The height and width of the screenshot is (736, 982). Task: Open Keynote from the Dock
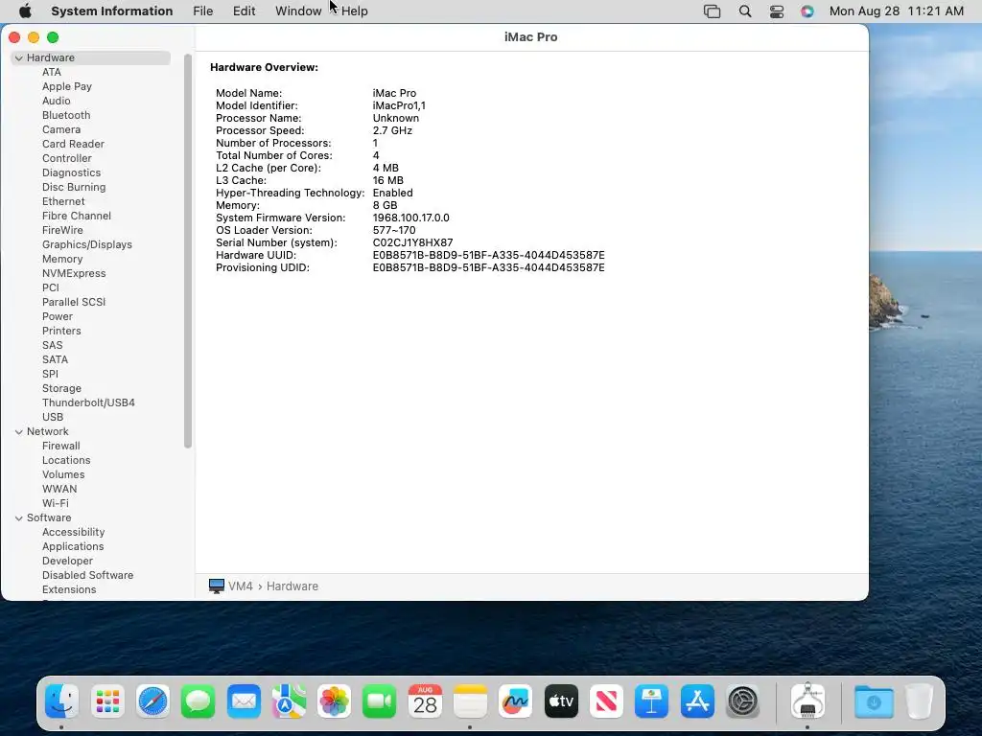point(651,701)
